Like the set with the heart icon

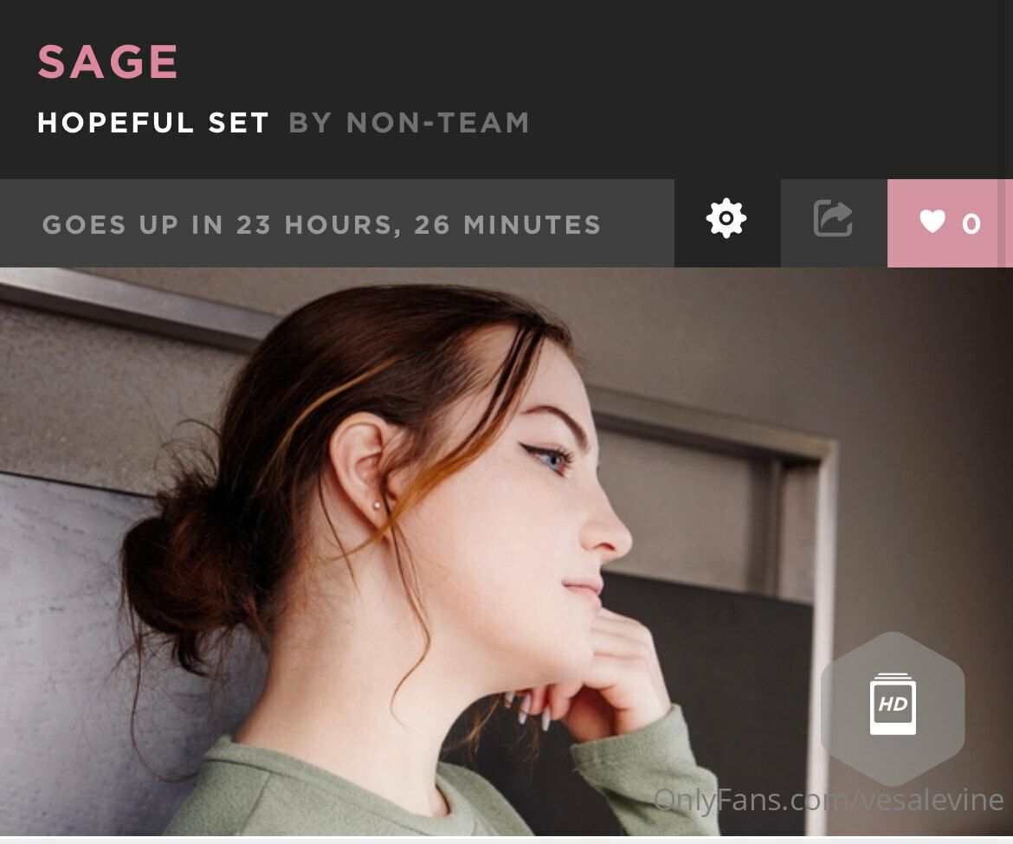click(x=932, y=222)
